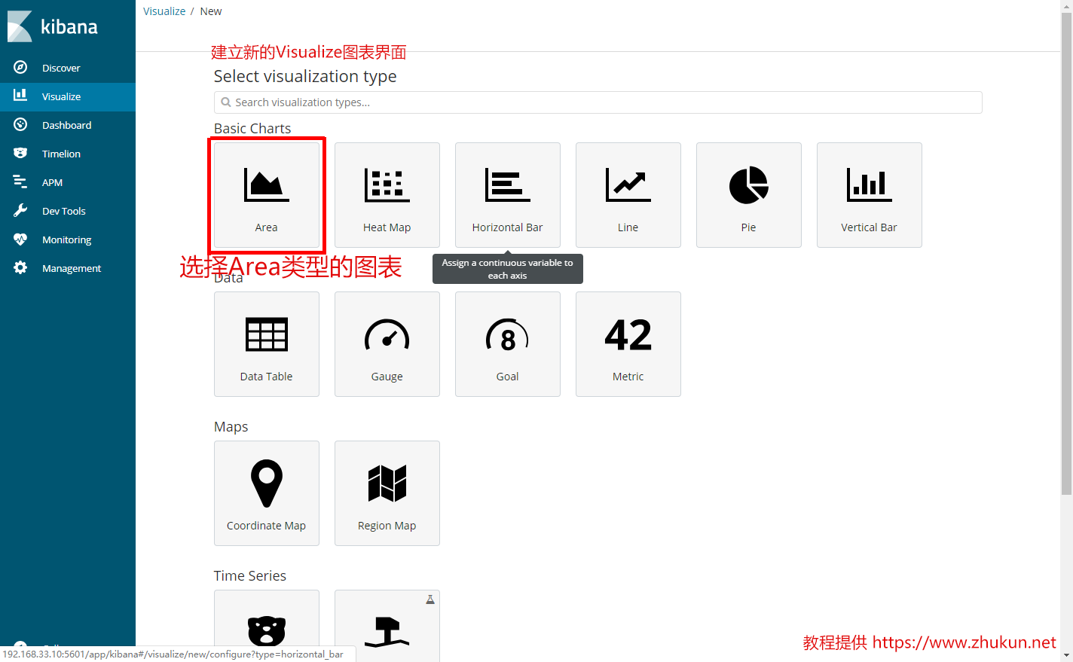Viewport: 1073px width, 662px height.
Task: Open Dev Tools in the sidebar
Action: coord(68,211)
